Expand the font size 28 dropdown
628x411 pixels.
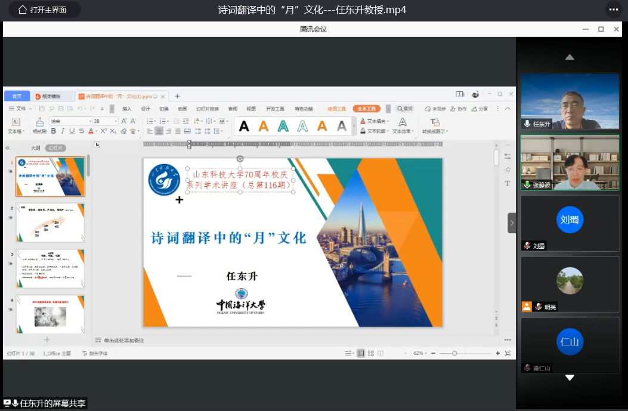(x=116, y=121)
